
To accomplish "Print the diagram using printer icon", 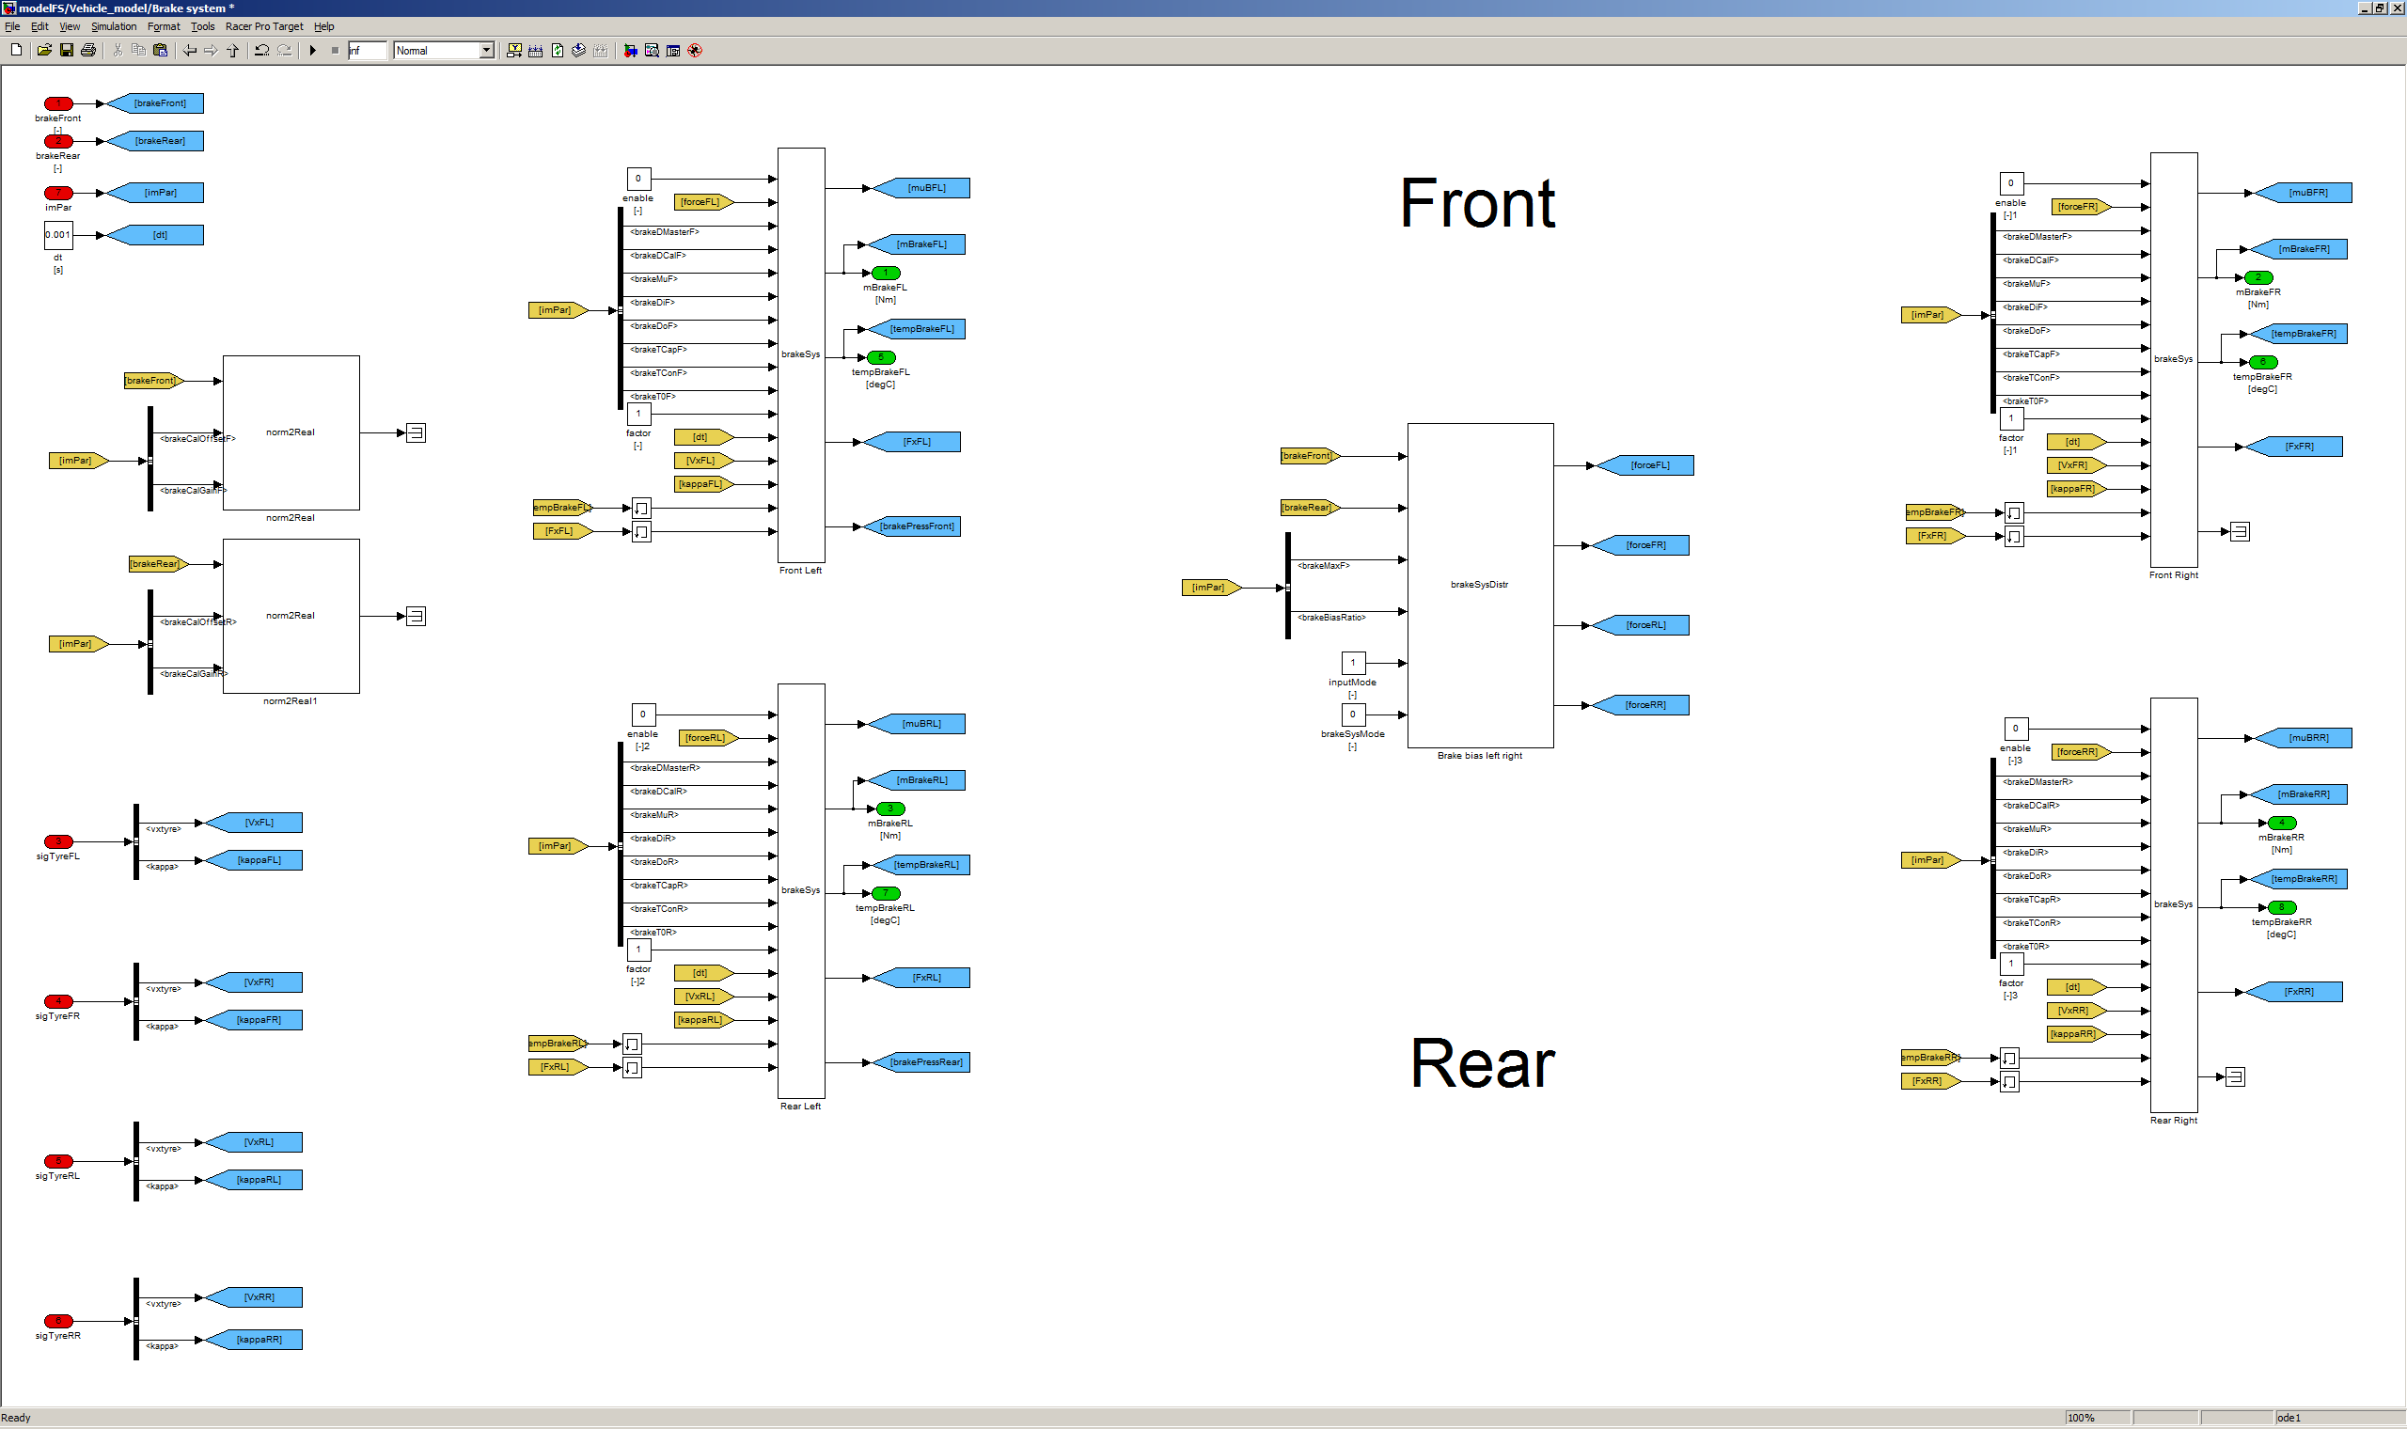I will click(88, 50).
